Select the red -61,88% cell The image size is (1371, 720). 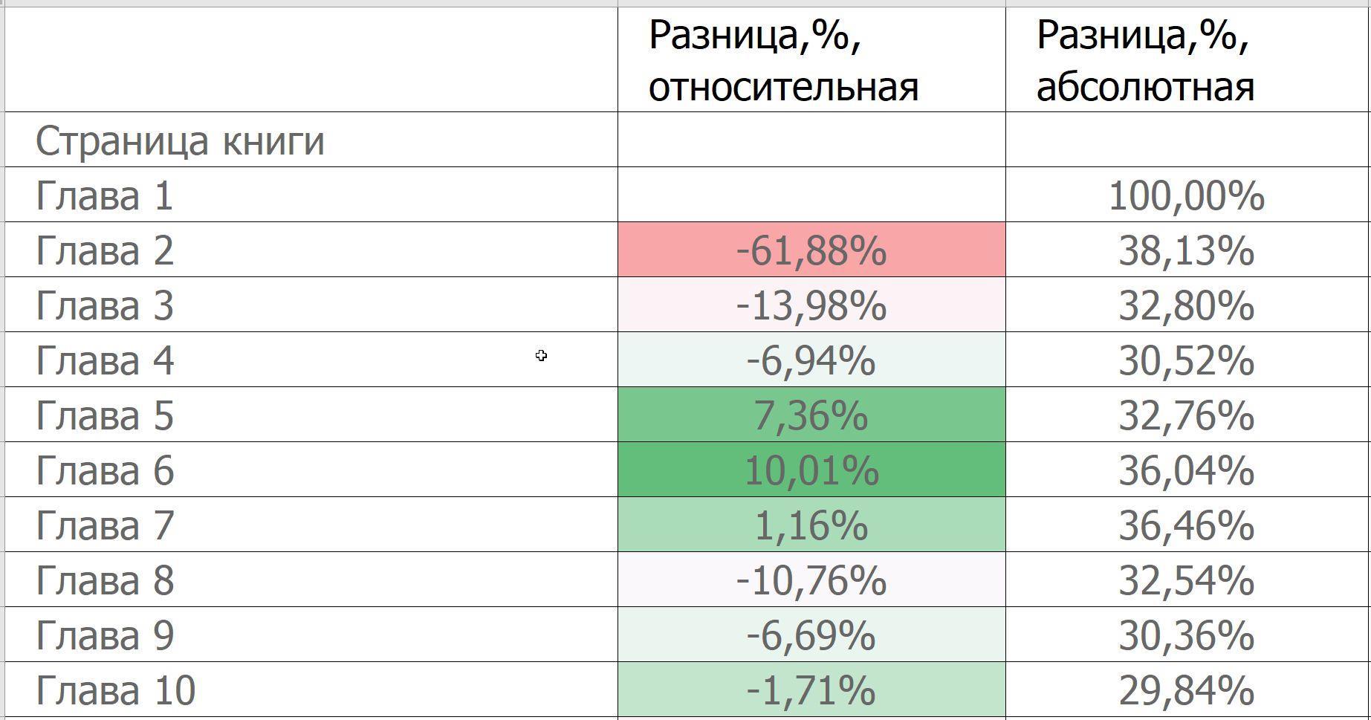pyautogui.click(x=811, y=250)
